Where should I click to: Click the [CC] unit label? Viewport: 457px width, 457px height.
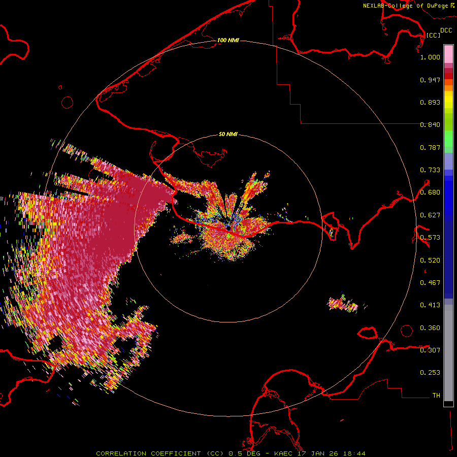(433, 35)
